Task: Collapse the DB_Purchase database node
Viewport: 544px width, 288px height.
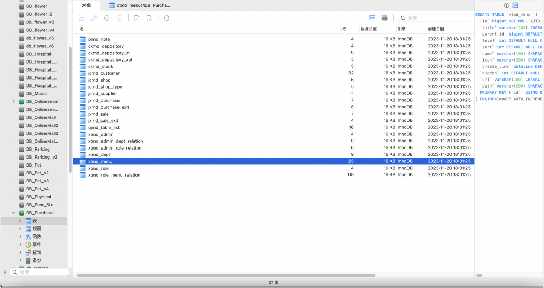Action: coord(13,213)
